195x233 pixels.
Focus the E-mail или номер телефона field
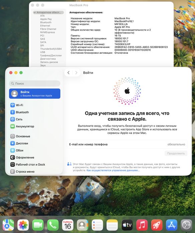(x=127, y=144)
